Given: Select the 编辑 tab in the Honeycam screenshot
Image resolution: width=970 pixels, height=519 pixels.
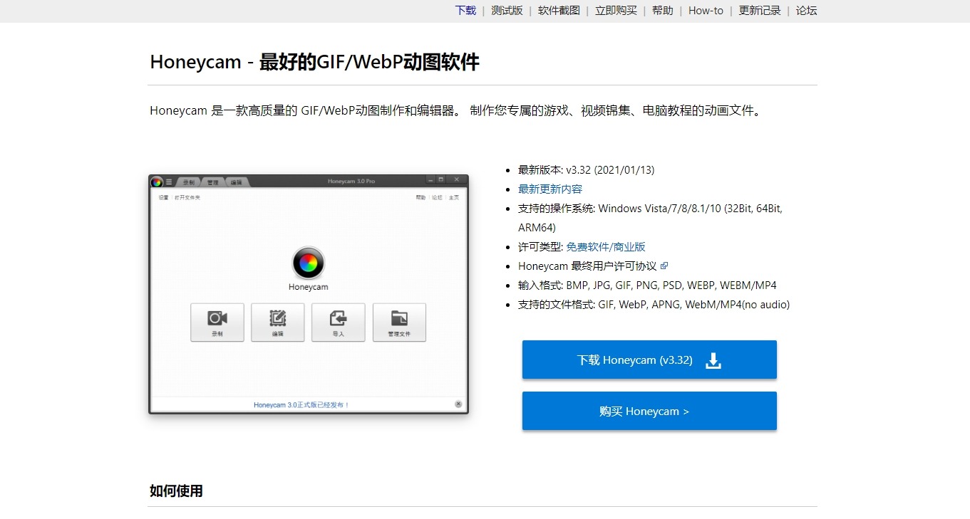Looking at the screenshot, I should (236, 182).
